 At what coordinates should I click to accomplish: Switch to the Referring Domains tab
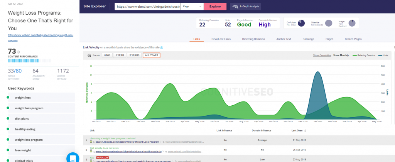(x=253, y=39)
